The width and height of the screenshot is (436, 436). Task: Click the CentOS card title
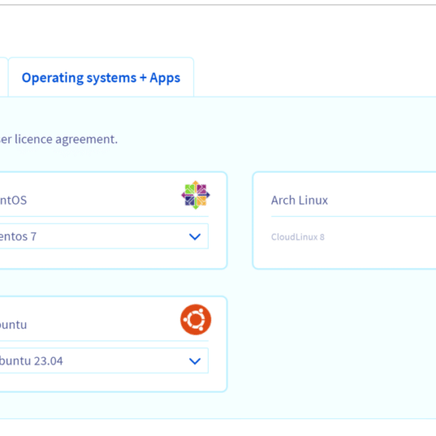point(13,200)
